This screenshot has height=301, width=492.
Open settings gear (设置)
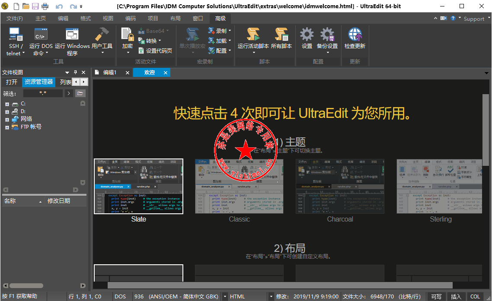coord(307,39)
